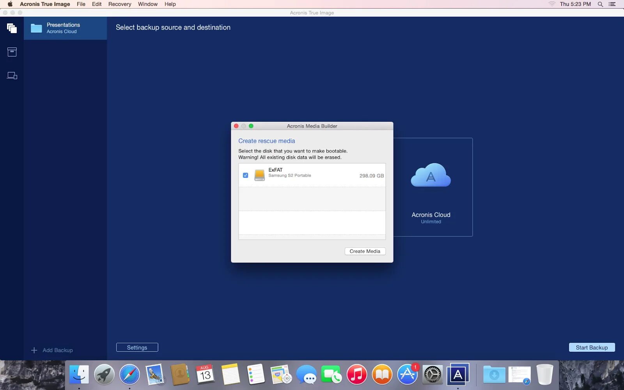
Task: Open the Apple menu
Action: [x=10, y=4]
